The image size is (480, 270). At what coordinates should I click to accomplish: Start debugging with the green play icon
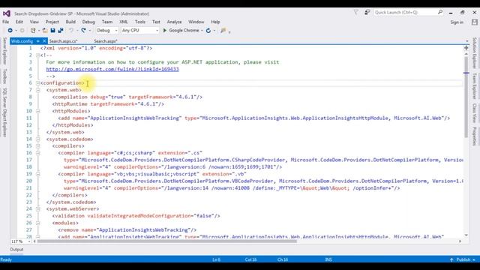[x=165, y=30]
